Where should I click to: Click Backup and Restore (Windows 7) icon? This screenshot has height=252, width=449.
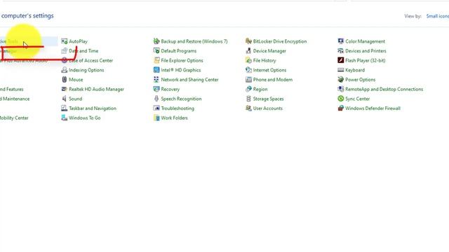coord(156,41)
